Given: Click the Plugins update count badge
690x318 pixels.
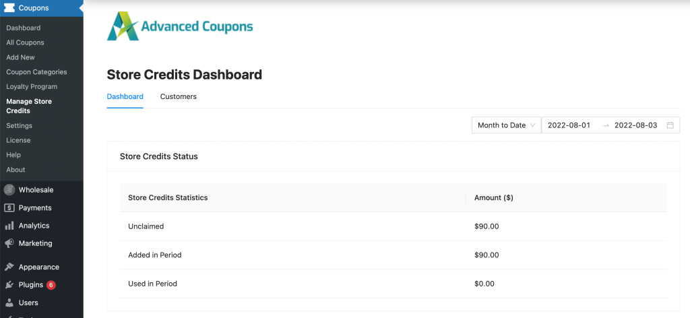Looking at the screenshot, I should tap(51, 285).
